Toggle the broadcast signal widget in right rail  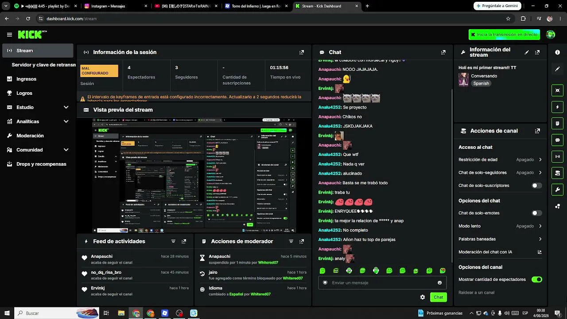click(557, 156)
